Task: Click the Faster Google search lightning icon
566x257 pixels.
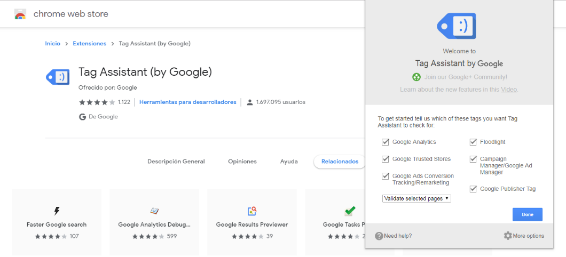Action: pyautogui.click(x=56, y=211)
